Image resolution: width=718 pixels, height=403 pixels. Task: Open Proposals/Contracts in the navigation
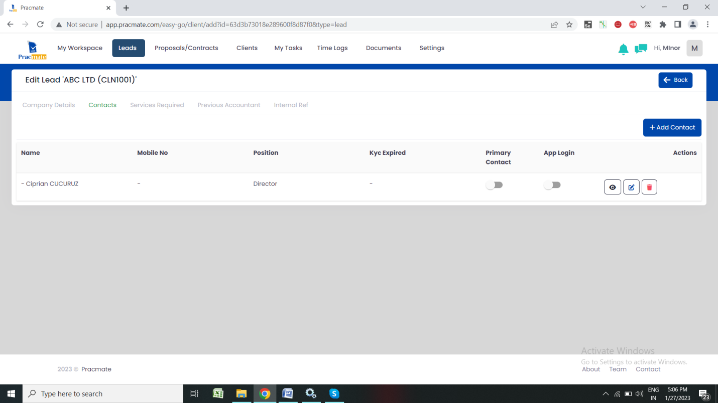[186, 48]
